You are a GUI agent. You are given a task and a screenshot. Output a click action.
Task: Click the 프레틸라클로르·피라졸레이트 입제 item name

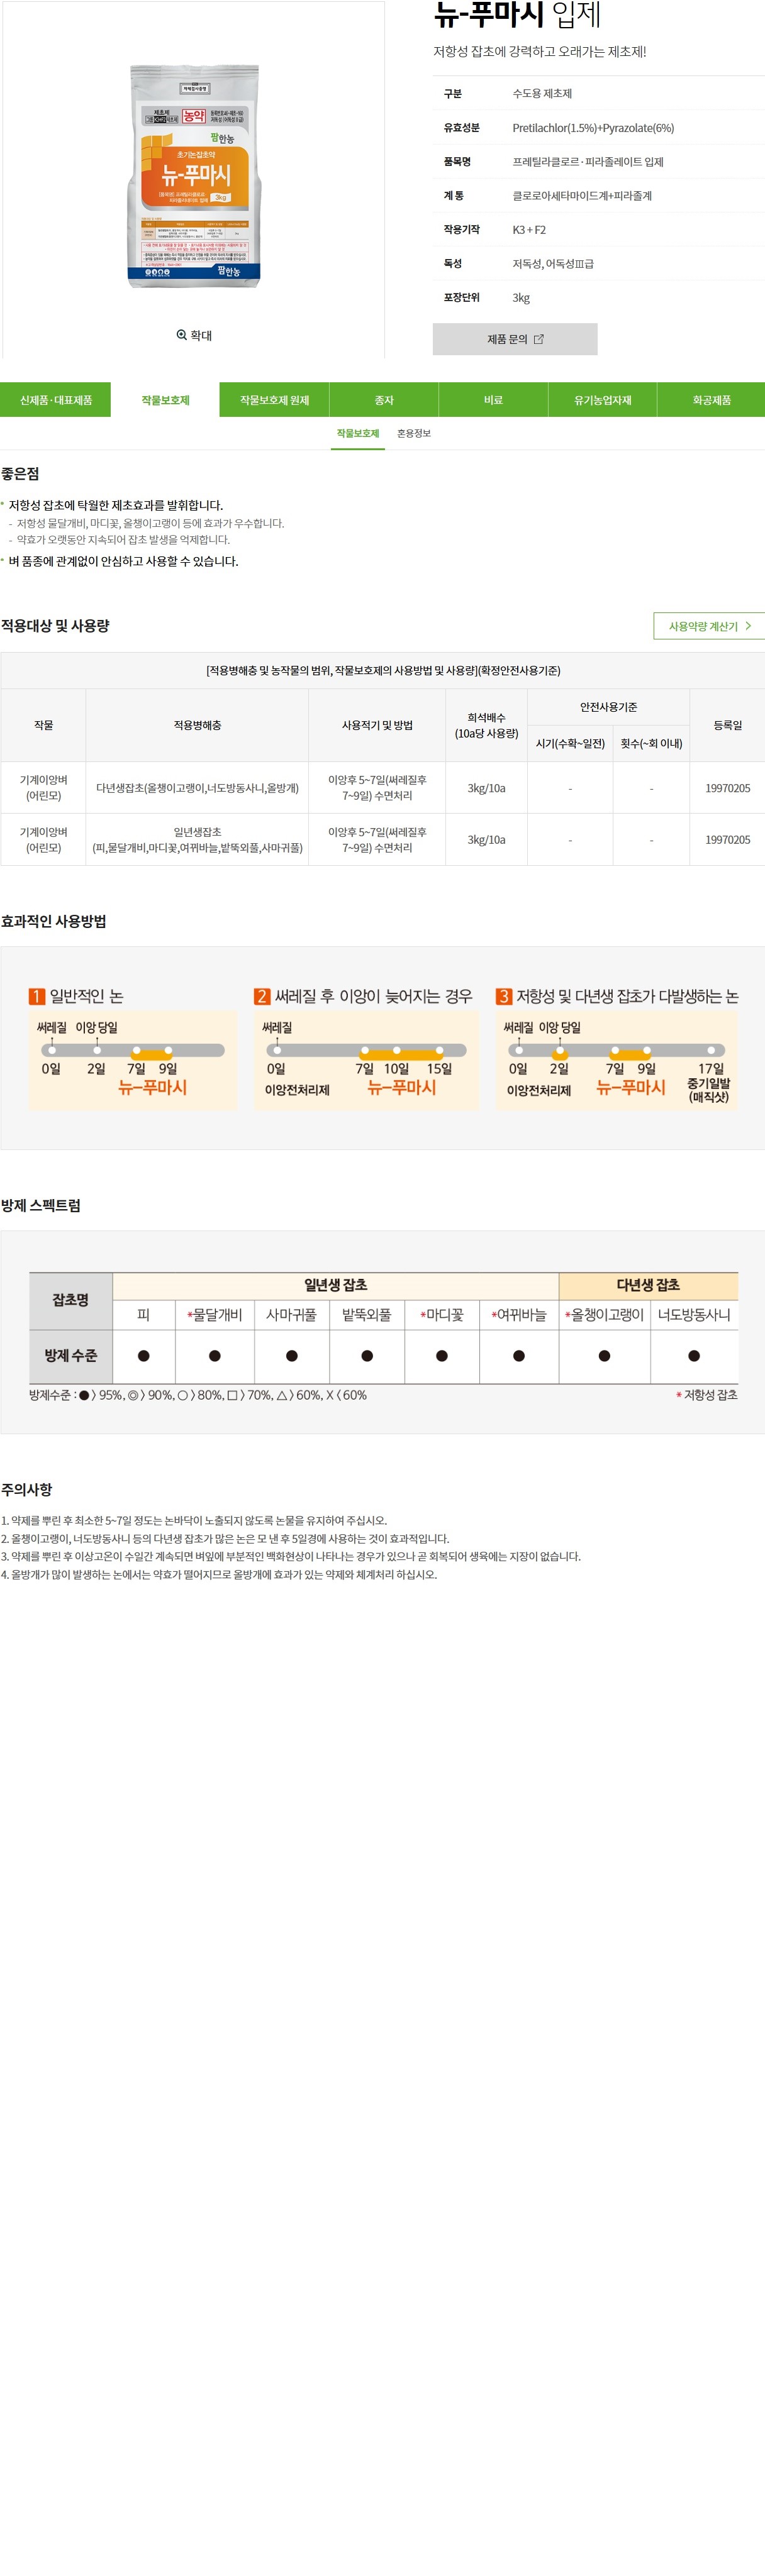[x=588, y=162]
